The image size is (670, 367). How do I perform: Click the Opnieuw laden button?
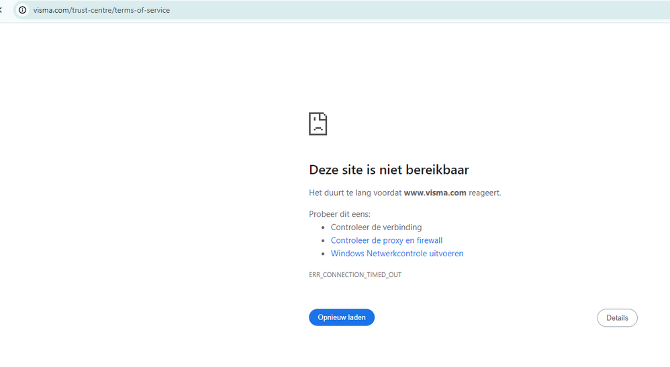342,317
